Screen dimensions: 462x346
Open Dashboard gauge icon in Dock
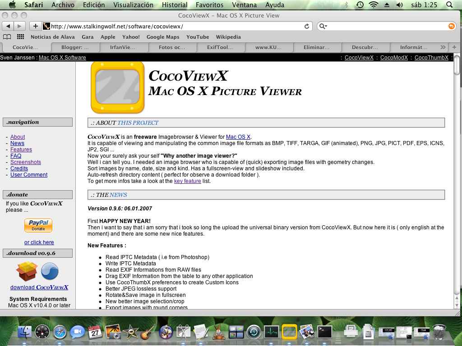click(x=42, y=332)
